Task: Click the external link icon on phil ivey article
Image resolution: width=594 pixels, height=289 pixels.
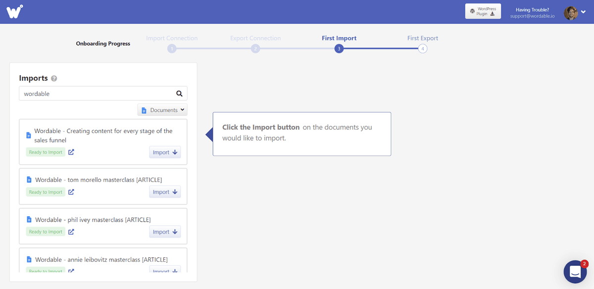Action: coord(71,232)
